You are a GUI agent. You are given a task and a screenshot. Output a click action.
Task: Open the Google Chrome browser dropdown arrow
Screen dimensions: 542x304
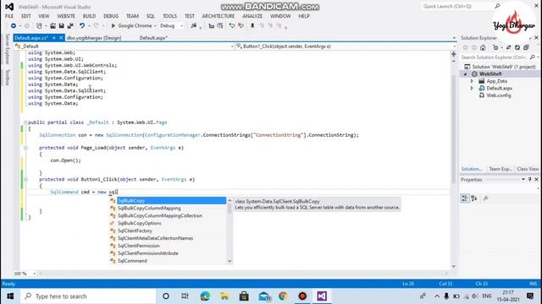tap(155, 26)
